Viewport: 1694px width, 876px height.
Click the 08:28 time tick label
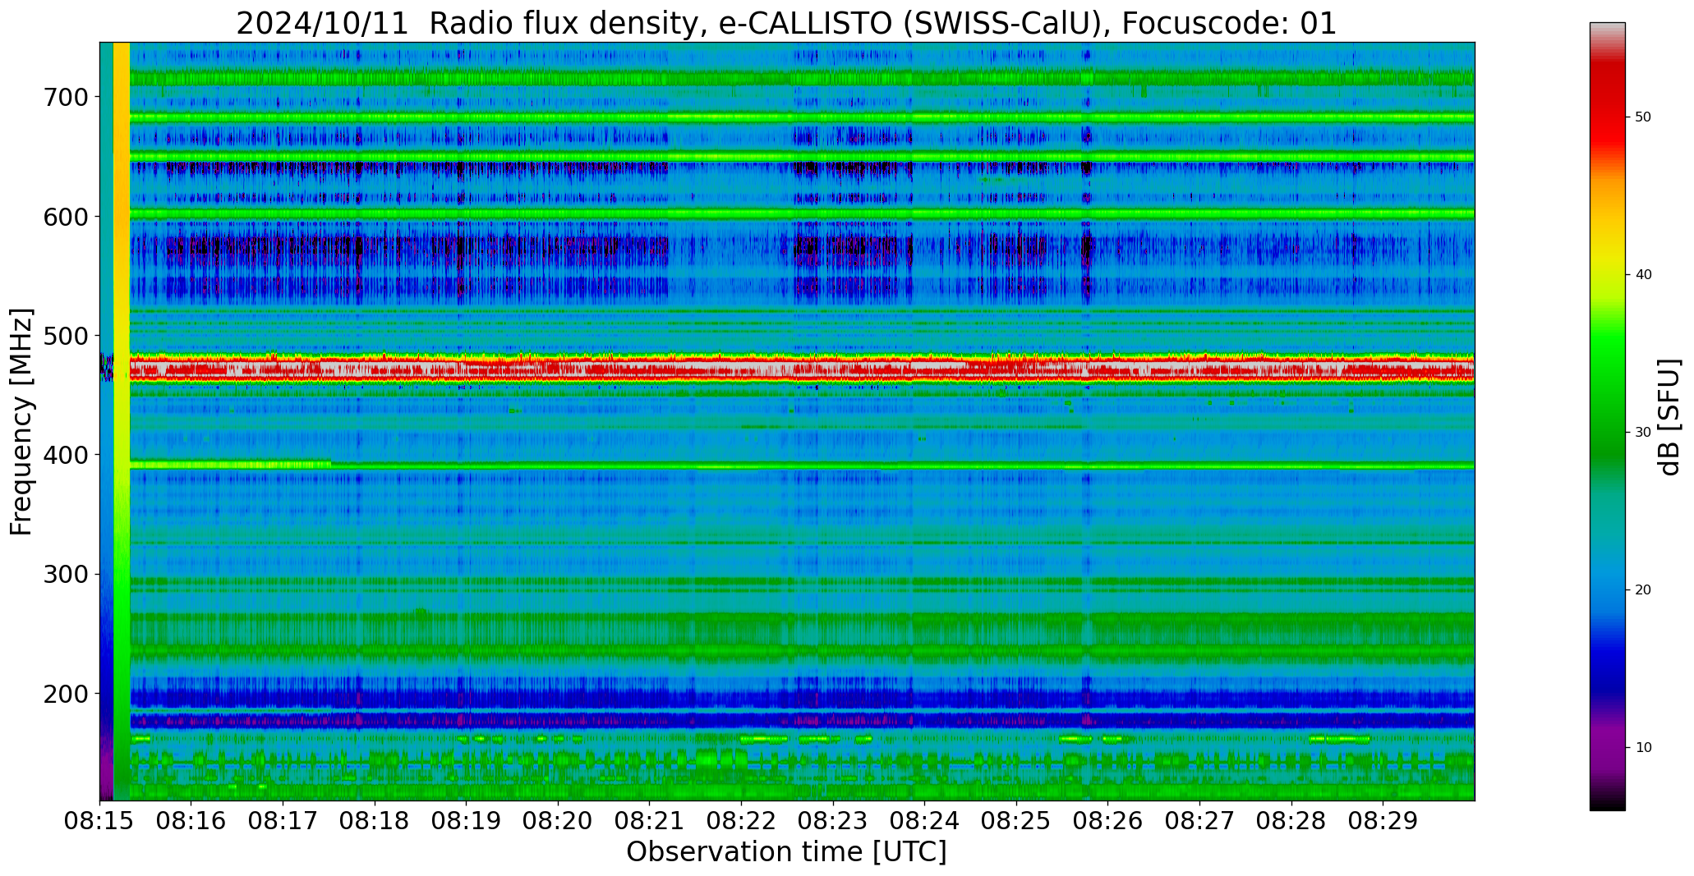tap(1291, 820)
